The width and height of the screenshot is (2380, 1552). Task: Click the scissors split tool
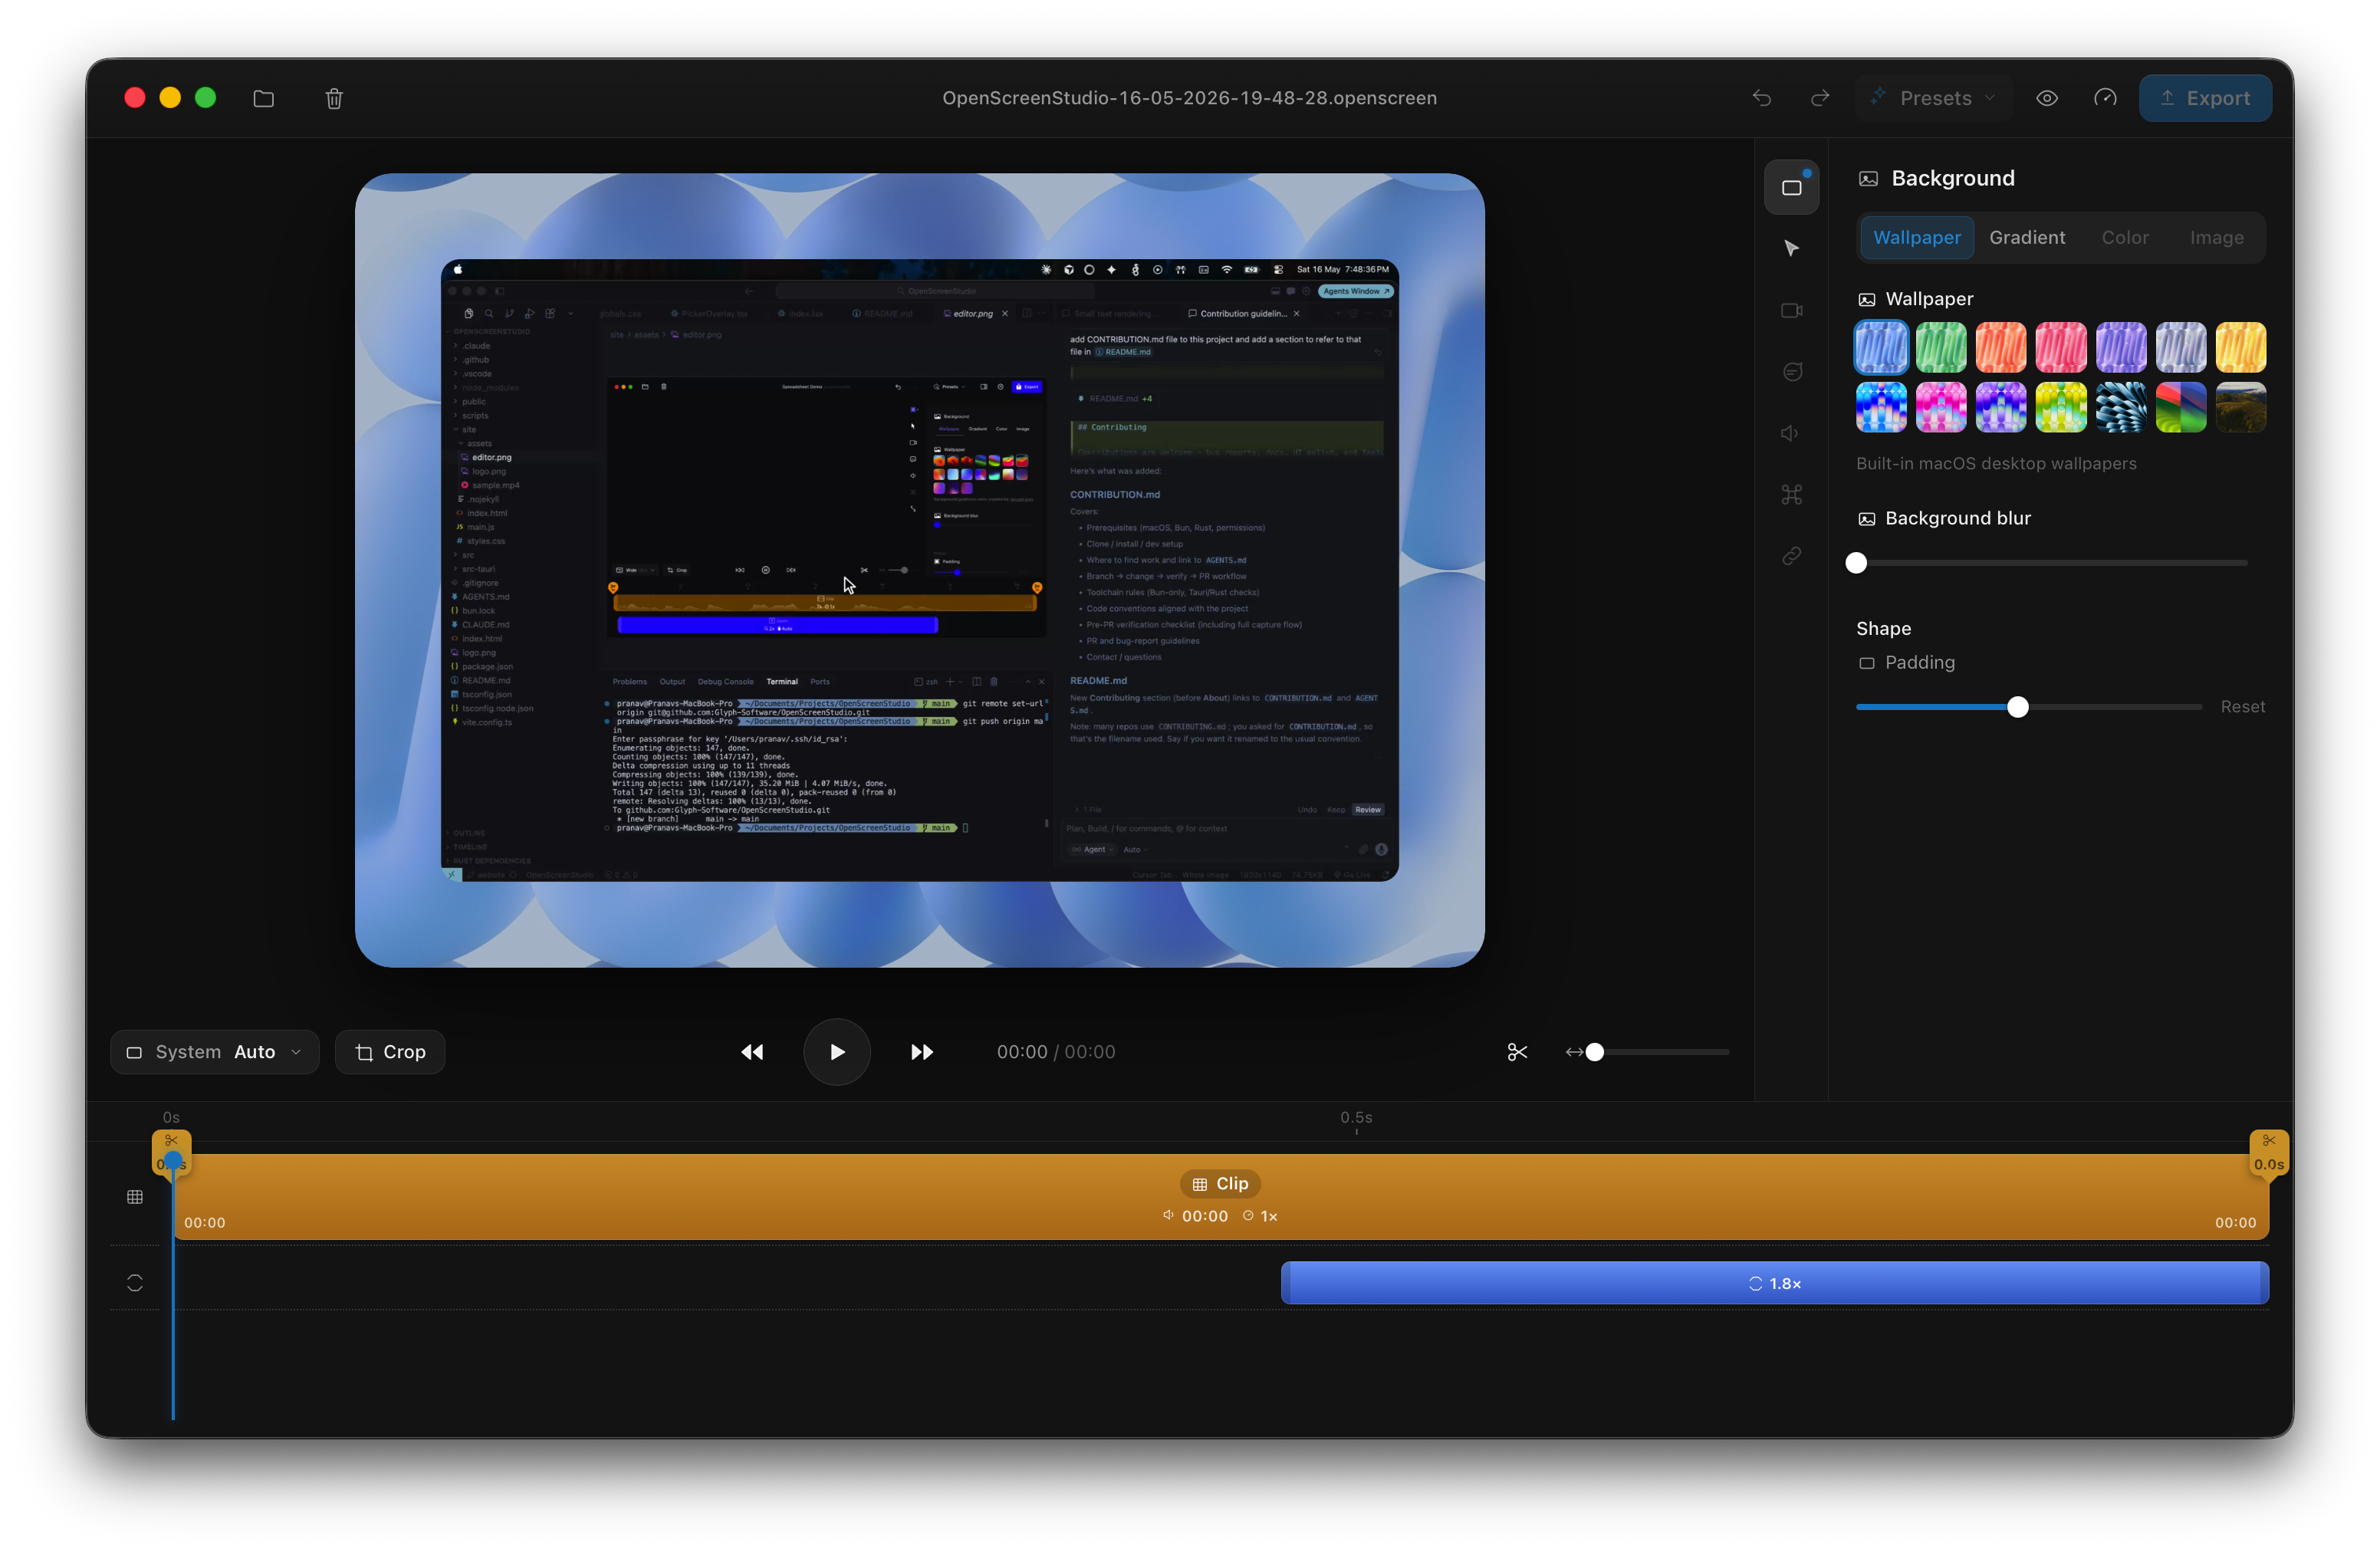tap(1517, 1052)
